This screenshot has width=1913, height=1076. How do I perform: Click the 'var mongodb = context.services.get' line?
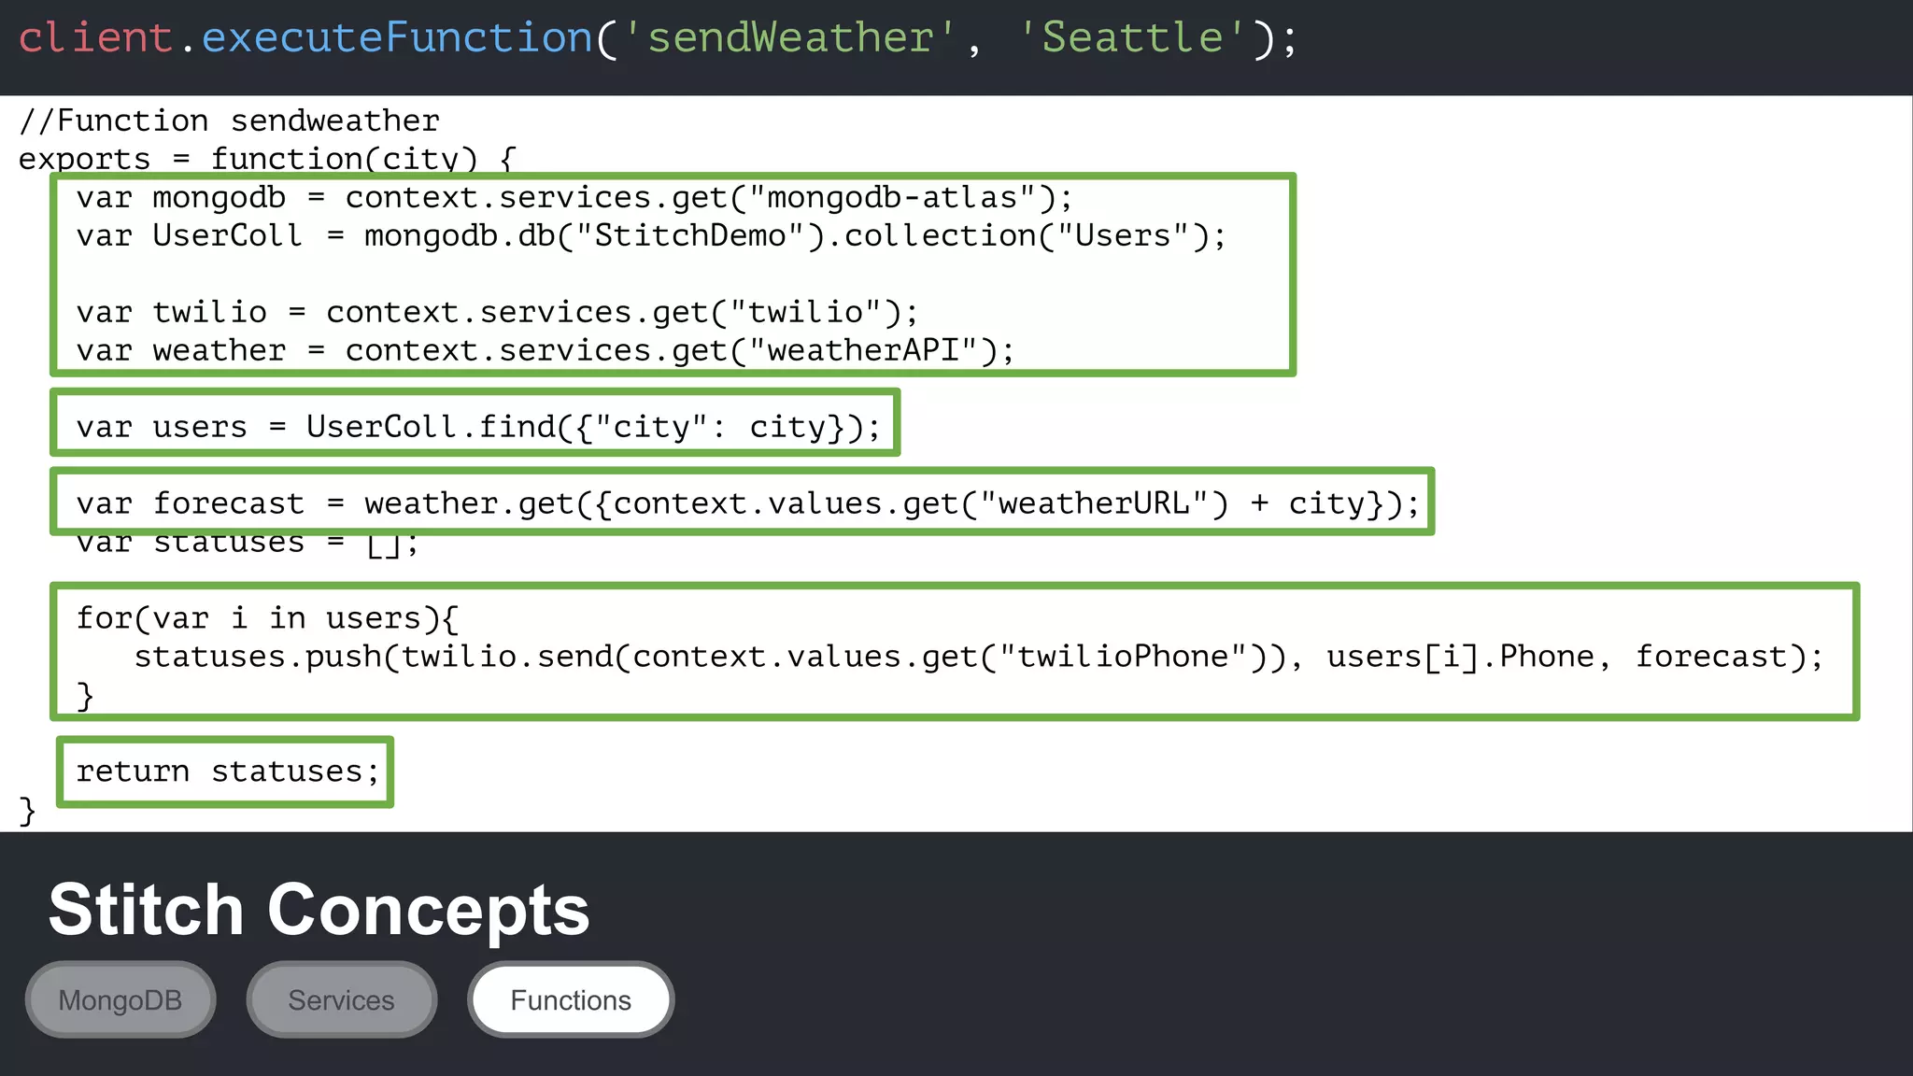[x=574, y=198]
